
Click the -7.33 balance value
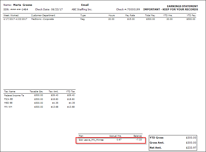(139, 140)
